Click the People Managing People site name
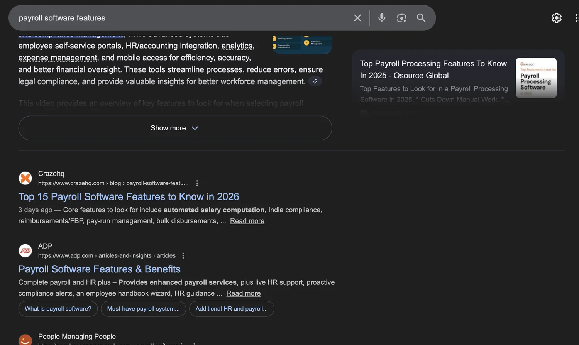The width and height of the screenshot is (579, 345). (x=77, y=337)
